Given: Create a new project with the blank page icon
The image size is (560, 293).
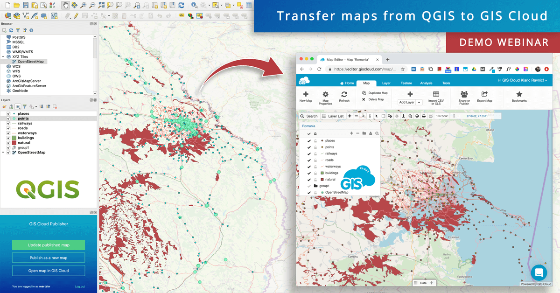Looking at the screenshot, I should (x=7, y=5).
